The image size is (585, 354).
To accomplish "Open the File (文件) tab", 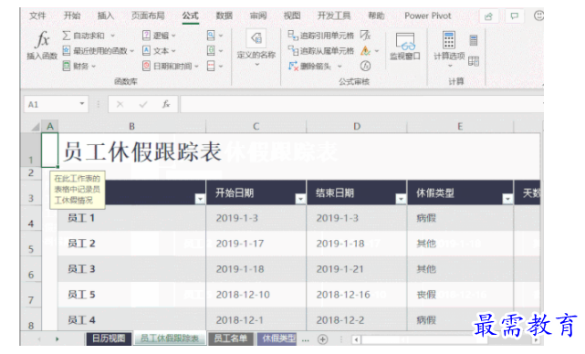I will coord(37,16).
